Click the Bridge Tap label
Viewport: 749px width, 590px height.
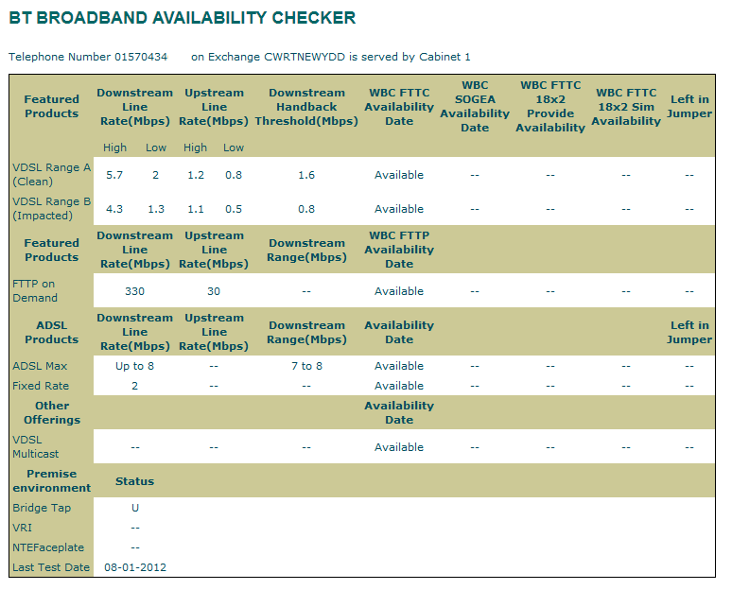(42, 508)
